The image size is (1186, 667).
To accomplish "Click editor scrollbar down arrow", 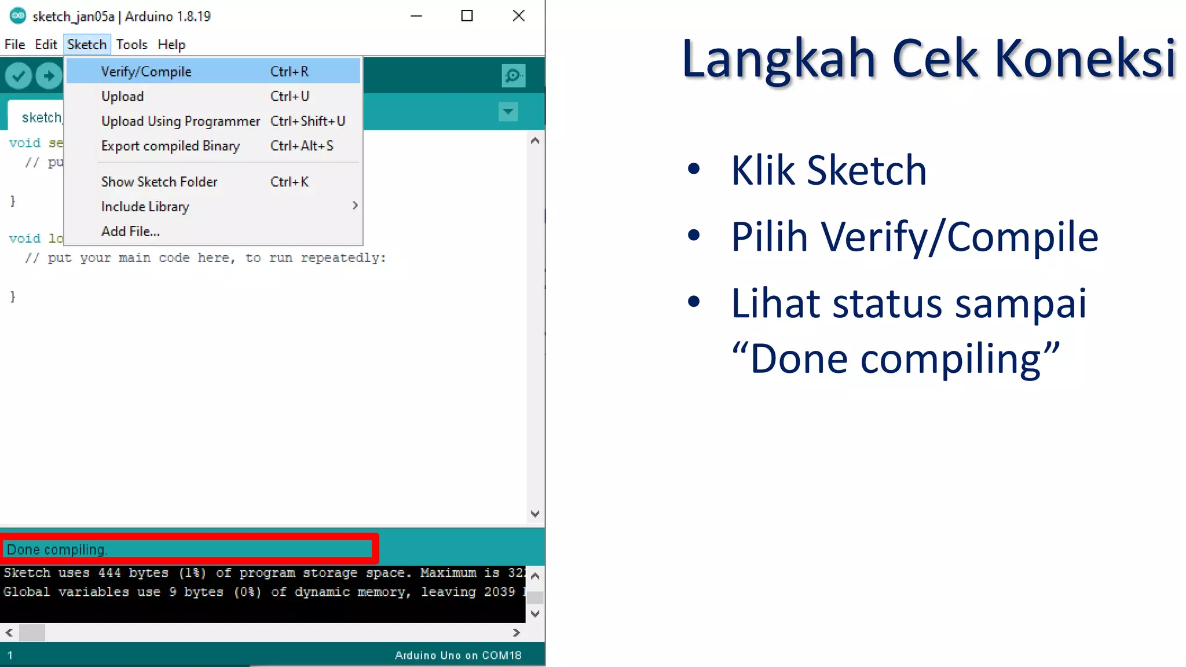I will (x=535, y=514).
